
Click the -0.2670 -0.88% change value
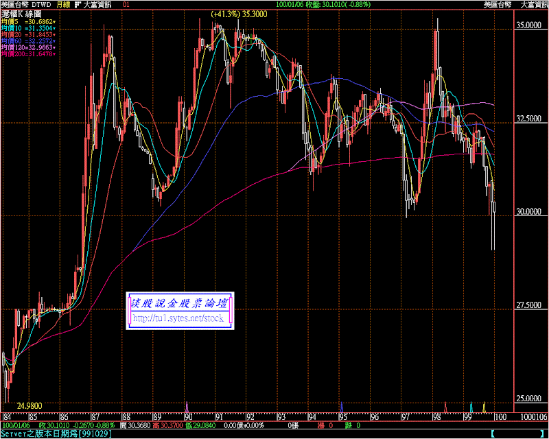point(93,425)
